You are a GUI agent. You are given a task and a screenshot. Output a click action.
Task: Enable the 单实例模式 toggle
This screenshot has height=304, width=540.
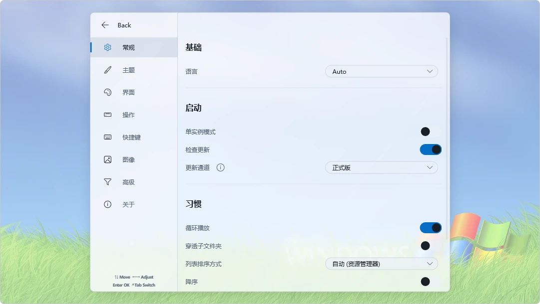(x=431, y=132)
